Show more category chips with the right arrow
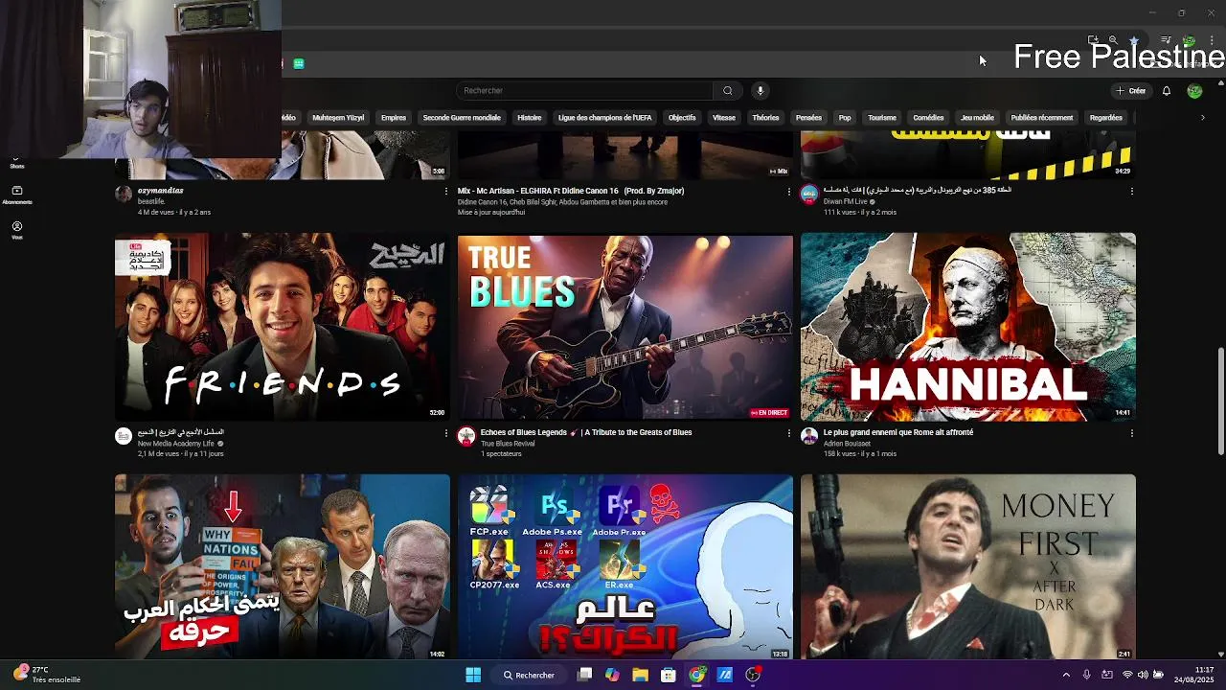Image resolution: width=1226 pixels, height=690 pixels. [1203, 118]
